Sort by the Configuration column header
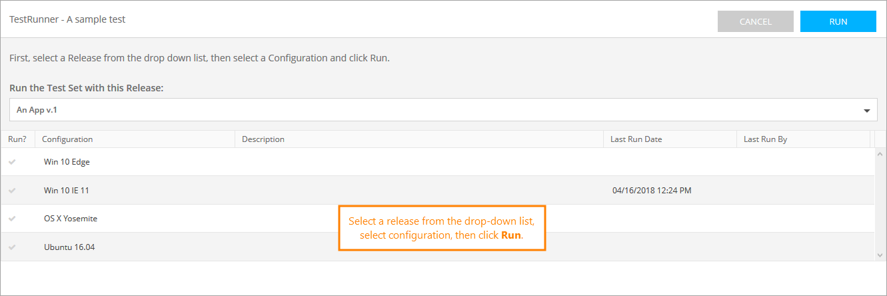 coord(67,139)
